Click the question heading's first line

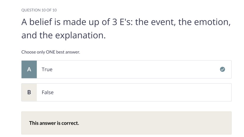(x=126, y=22)
